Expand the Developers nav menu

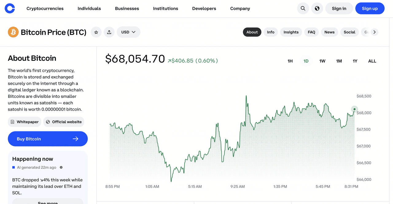point(204,9)
